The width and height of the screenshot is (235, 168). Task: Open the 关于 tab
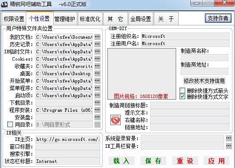coord(166,19)
